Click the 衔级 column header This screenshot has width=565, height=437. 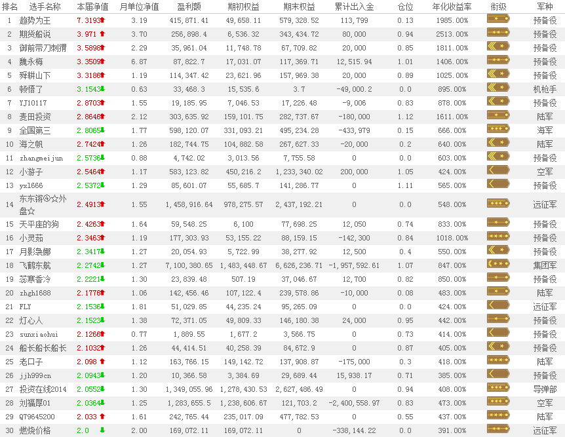pos(498,7)
